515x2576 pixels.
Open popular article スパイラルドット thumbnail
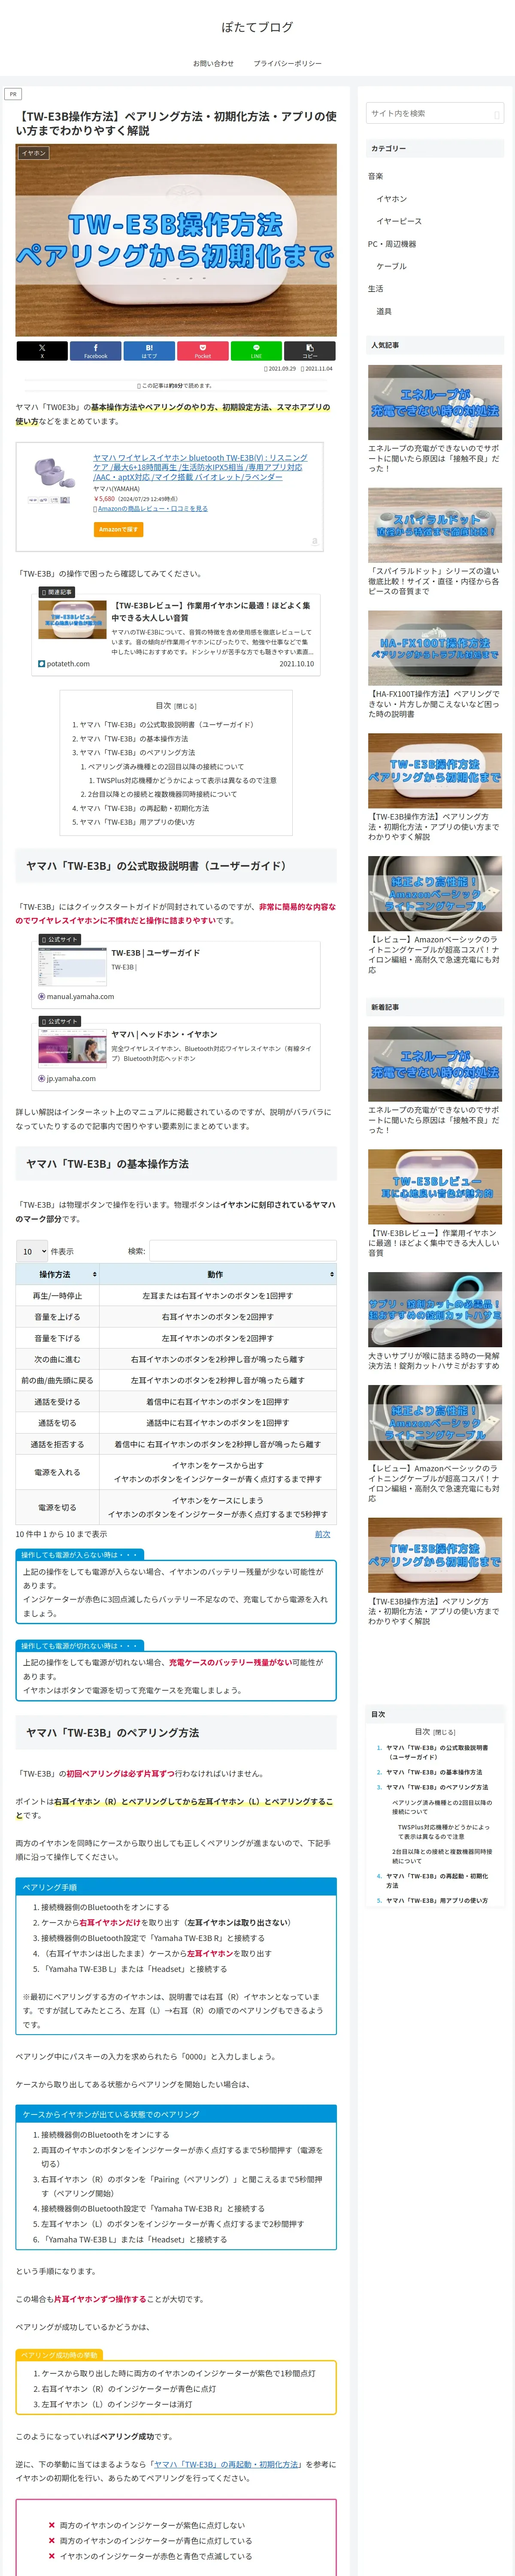pos(435,525)
